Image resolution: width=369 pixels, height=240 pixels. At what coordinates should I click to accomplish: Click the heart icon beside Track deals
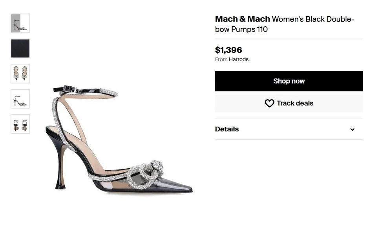(269, 103)
